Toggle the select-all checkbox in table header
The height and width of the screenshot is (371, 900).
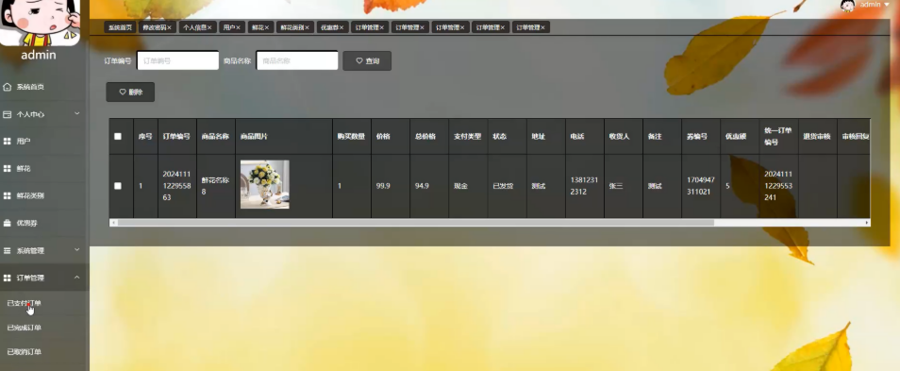pyautogui.click(x=118, y=136)
